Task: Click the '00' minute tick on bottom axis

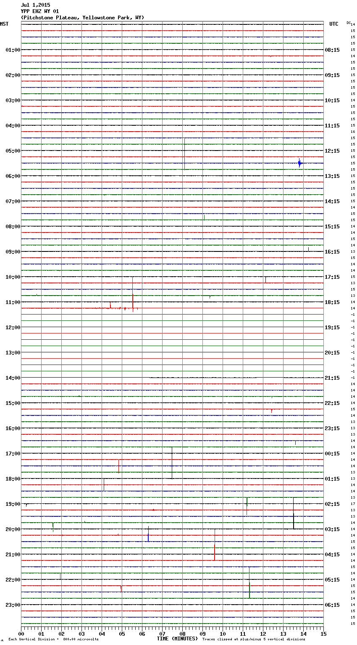Action: (x=21, y=634)
